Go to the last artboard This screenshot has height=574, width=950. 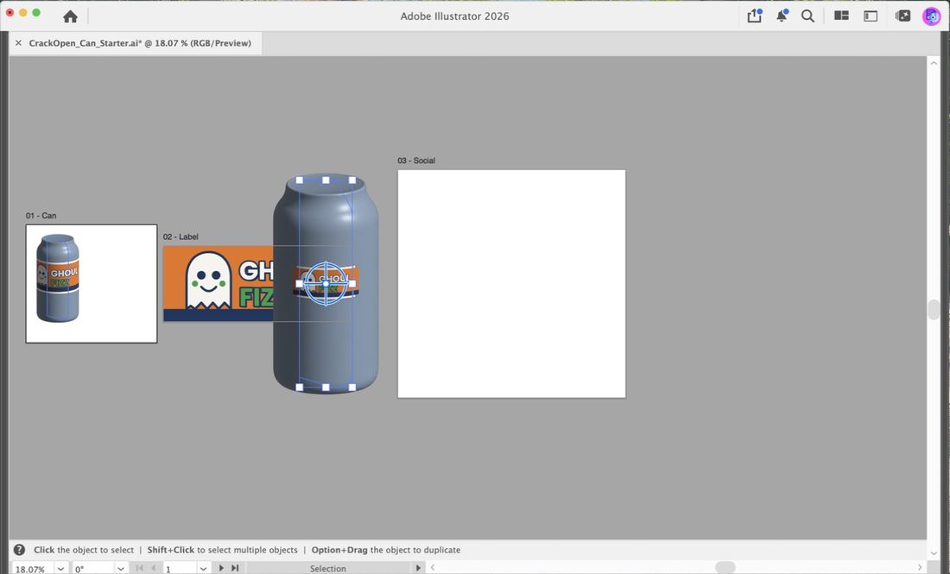(x=235, y=568)
